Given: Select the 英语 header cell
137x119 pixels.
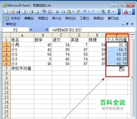Looking at the screenshot, I should pos(79,40).
